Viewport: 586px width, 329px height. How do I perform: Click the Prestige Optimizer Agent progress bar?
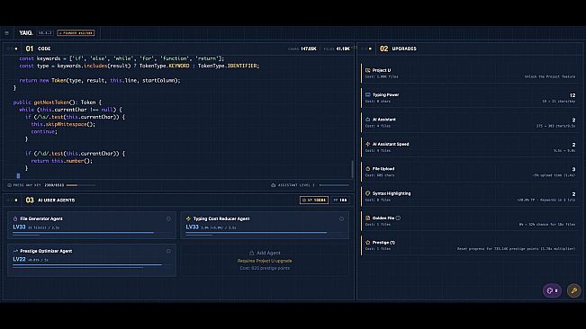pyautogui.click(x=91, y=265)
